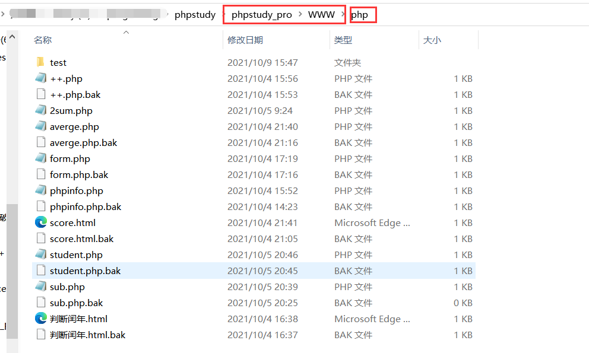Select the phpinfo.php file name
The image size is (589, 353).
76,191
